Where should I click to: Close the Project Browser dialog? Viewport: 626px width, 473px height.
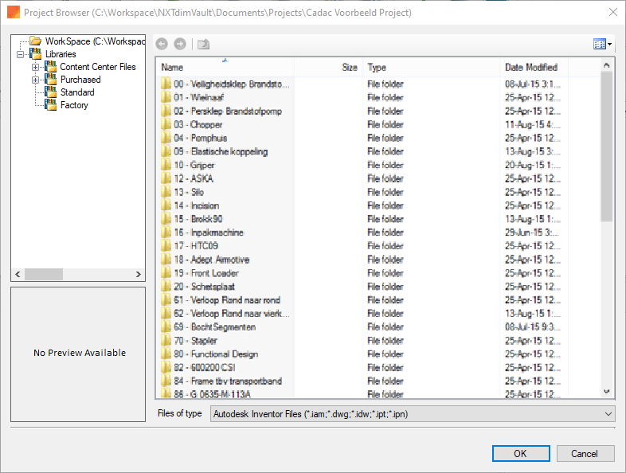click(613, 13)
